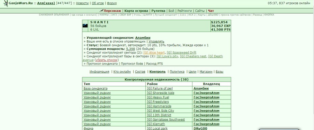
Task: Open the Ферма property link
Action: [x=88, y=128]
